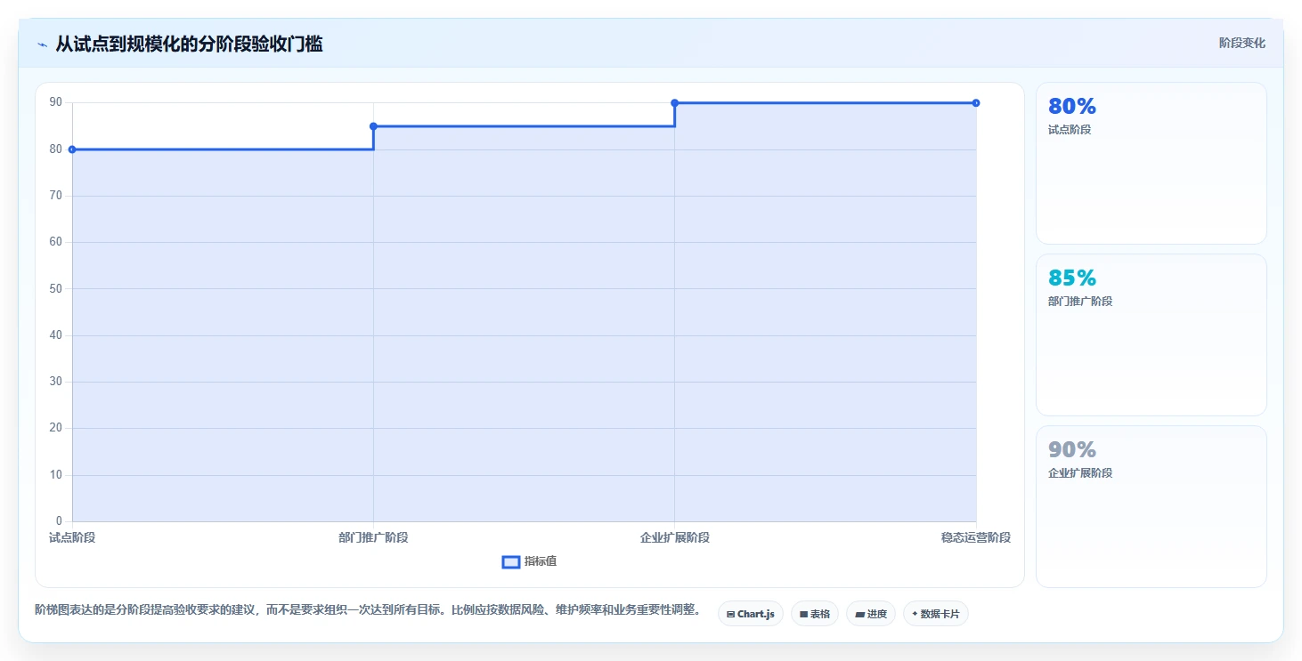Click the data point at 试点阶段
The width and height of the screenshot is (1302, 661).
pyautogui.click(x=72, y=149)
